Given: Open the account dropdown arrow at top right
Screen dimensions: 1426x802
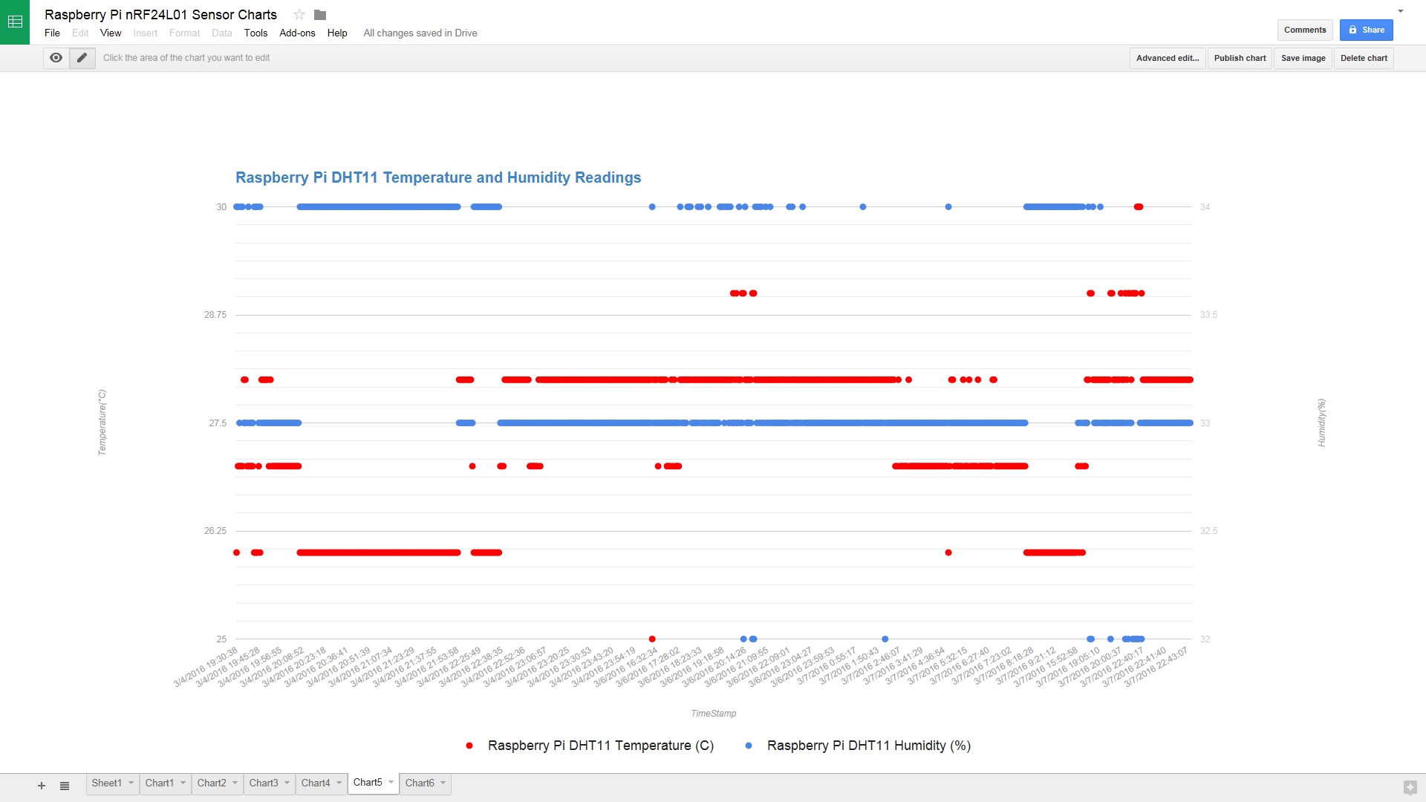Looking at the screenshot, I should 1401,11.
